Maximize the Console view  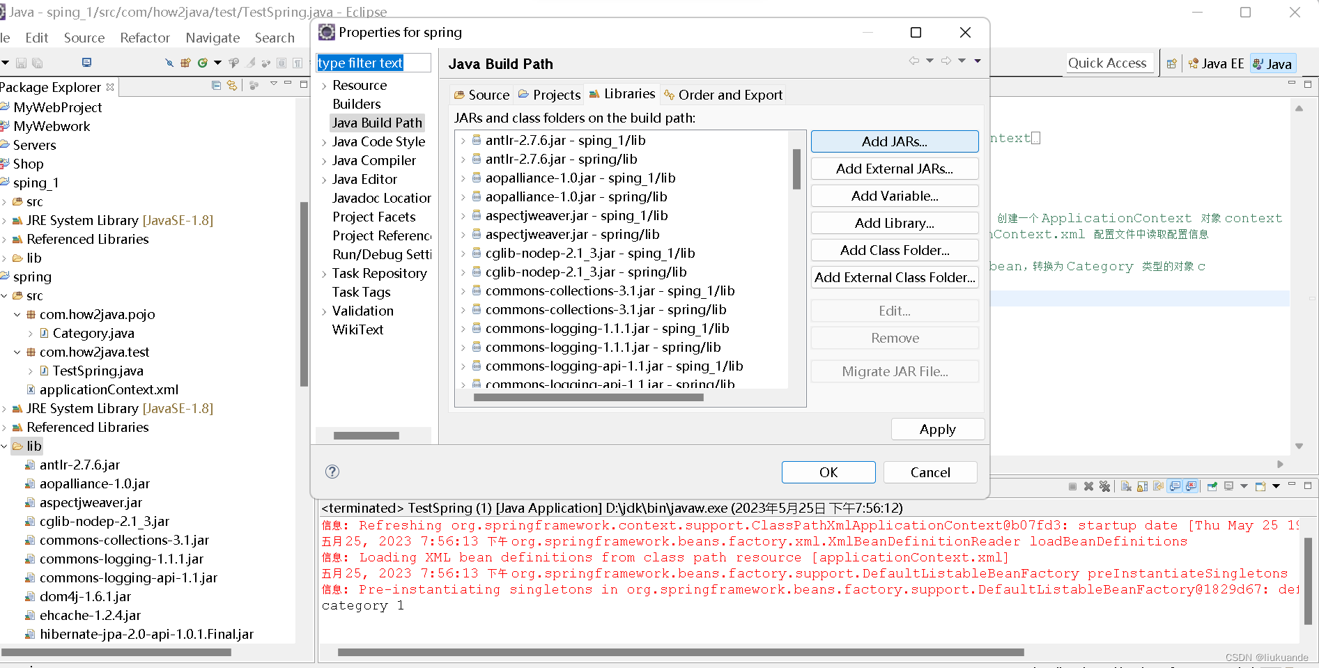(x=1307, y=486)
